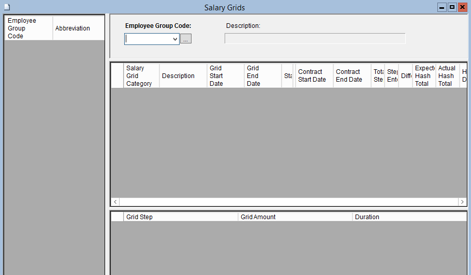Click the Abbreviation column header

pyautogui.click(x=78, y=28)
